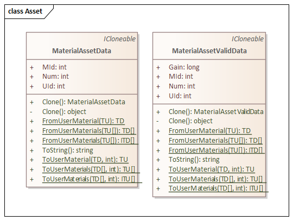Click the Gain: long attribute
The image size is (293, 221).
(x=184, y=67)
